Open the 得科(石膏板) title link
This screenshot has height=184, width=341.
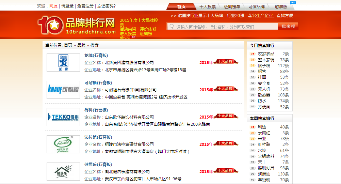[96, 110]
